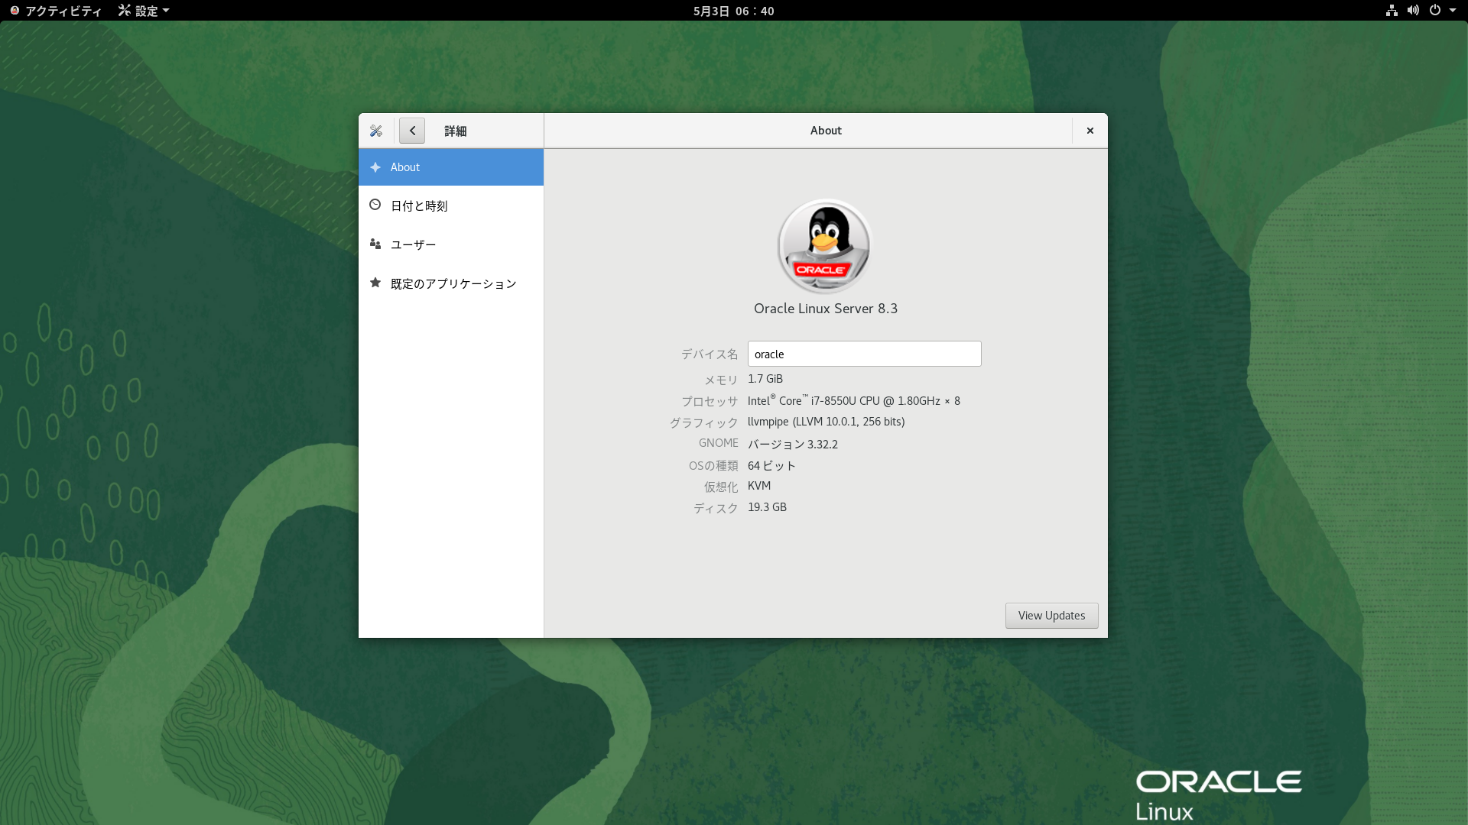Click the volume speaker icon
1468x825 pixels.
[x=1413, y=11]
